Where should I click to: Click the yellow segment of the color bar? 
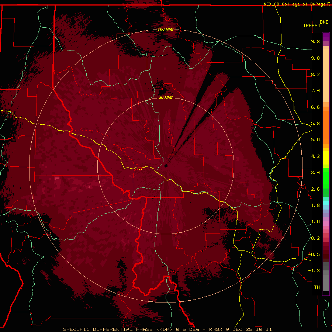click(326, 158)
